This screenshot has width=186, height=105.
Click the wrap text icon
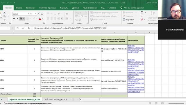(67, 14)
